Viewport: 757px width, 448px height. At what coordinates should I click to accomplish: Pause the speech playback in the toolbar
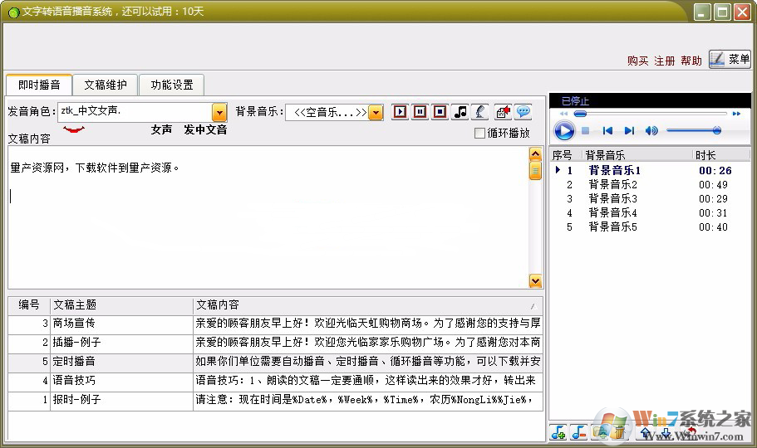(420, 112)
